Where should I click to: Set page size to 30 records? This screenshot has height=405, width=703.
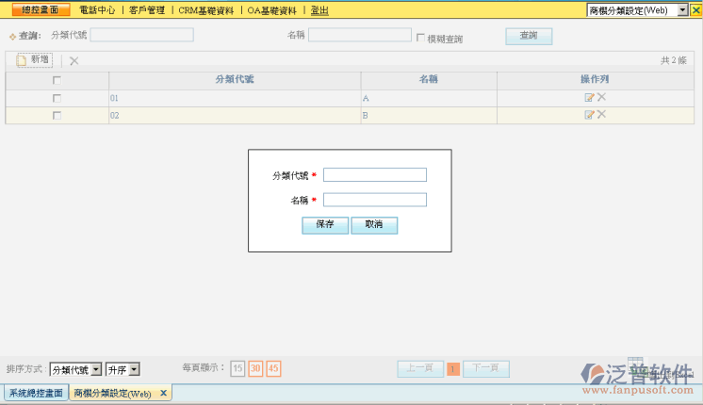click(x=255, y=368)
